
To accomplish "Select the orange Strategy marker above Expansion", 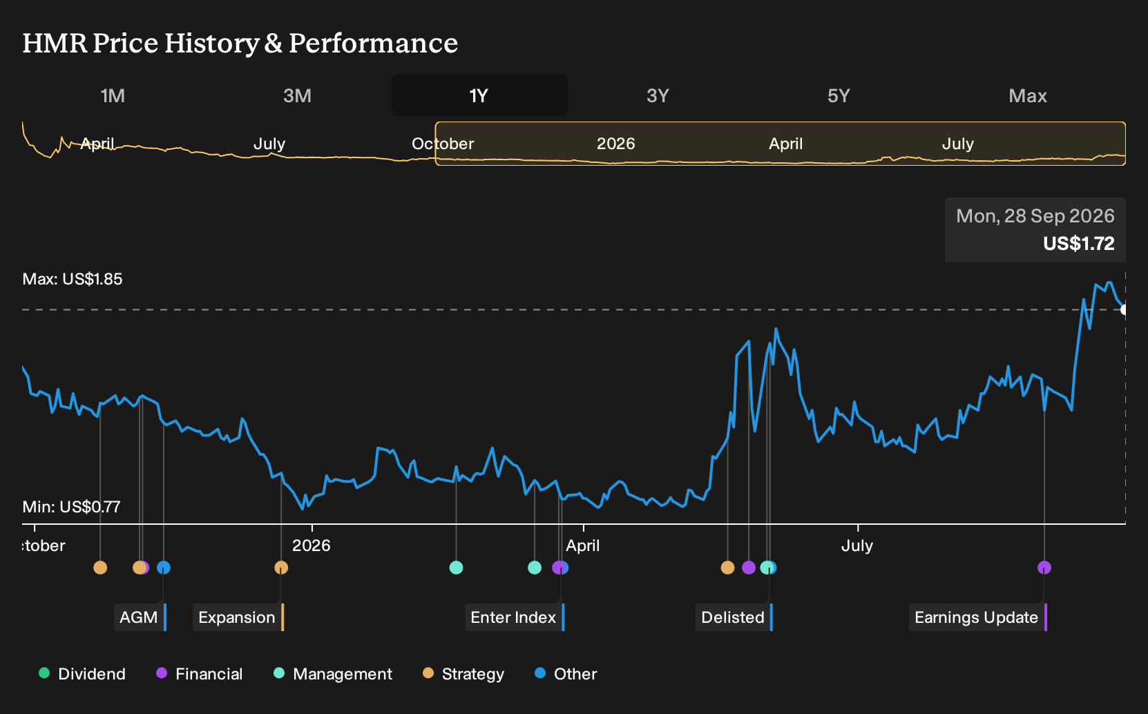I will point(281,568).
